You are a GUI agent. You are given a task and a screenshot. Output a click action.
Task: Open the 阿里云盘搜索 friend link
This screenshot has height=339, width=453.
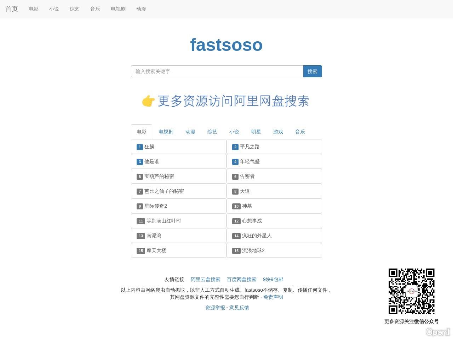(x=205, y=279)
